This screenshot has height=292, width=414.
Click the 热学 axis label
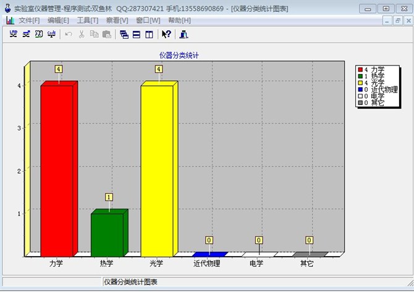106,263
